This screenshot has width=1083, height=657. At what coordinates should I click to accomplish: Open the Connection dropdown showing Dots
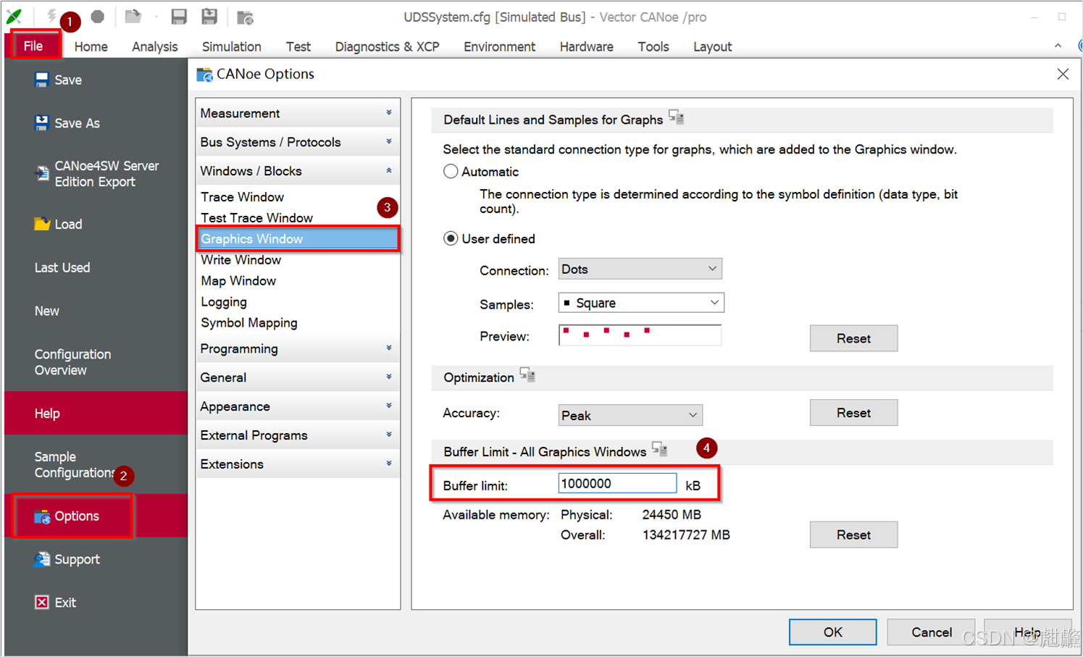(x=640, y=269)
